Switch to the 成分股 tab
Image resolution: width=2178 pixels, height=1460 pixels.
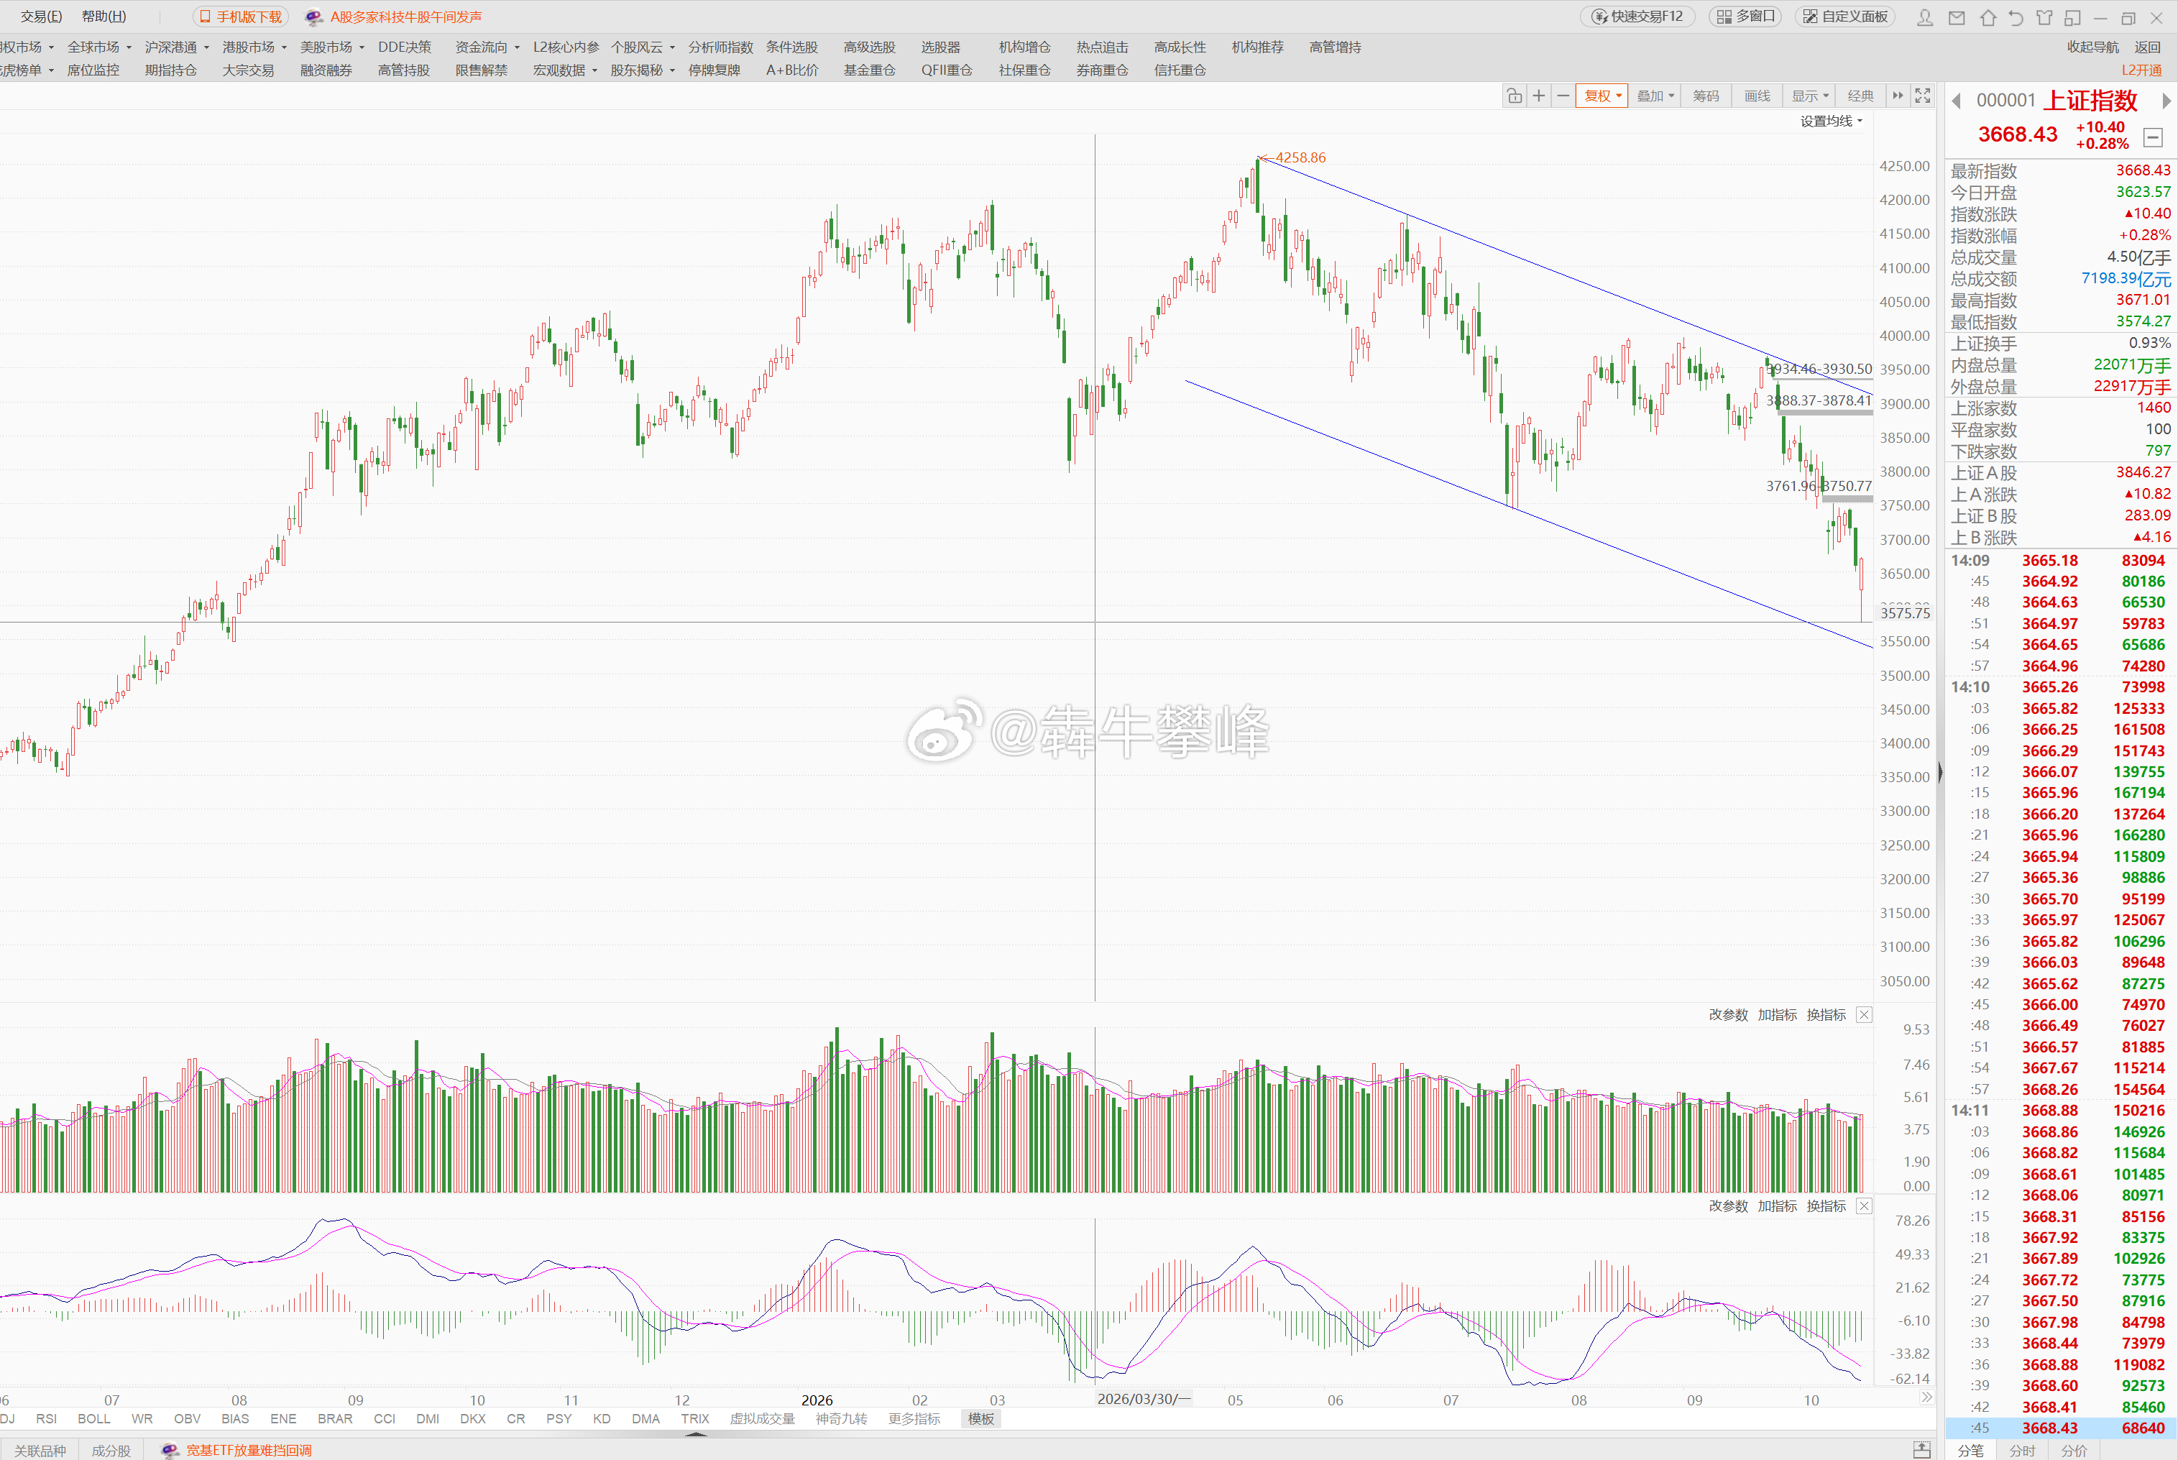pyautogui.click(x=111, y=1451)
